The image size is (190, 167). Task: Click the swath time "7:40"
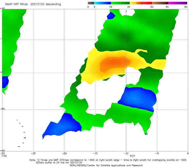pos(4,156)
